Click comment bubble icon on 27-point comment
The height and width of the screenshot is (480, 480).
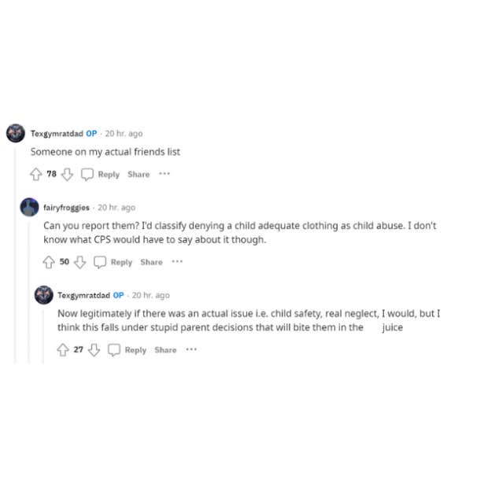click(114, 350)
